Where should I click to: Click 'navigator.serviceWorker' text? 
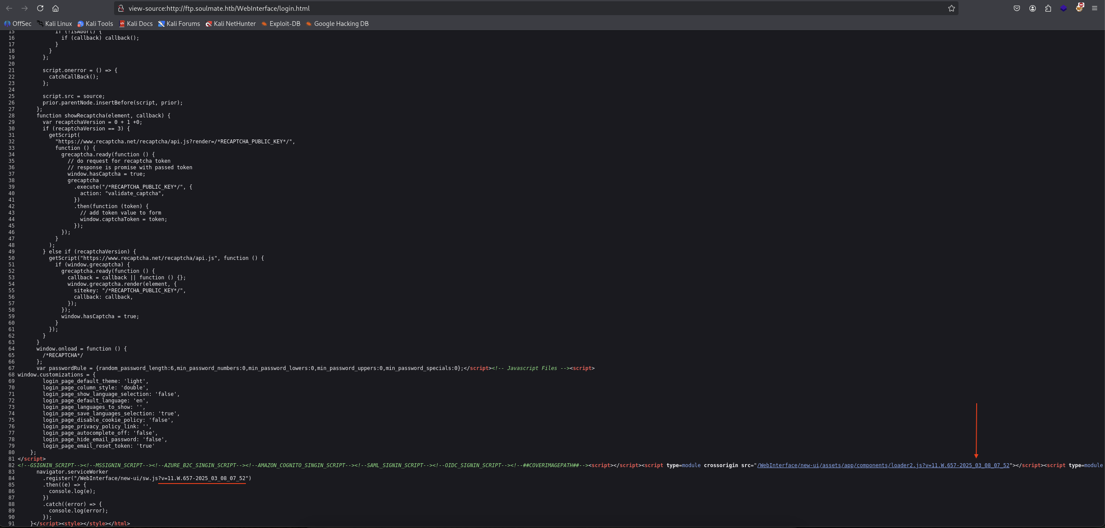72,472
